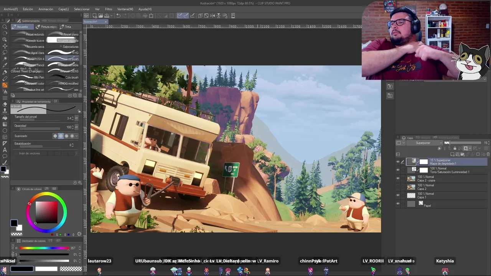Create a new layer folder icon
The width and height of the screenshot is (491, 276).
pyautogui.click(x=462, y=154)
